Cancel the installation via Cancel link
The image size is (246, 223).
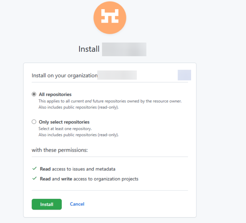[x=77, y=204]
